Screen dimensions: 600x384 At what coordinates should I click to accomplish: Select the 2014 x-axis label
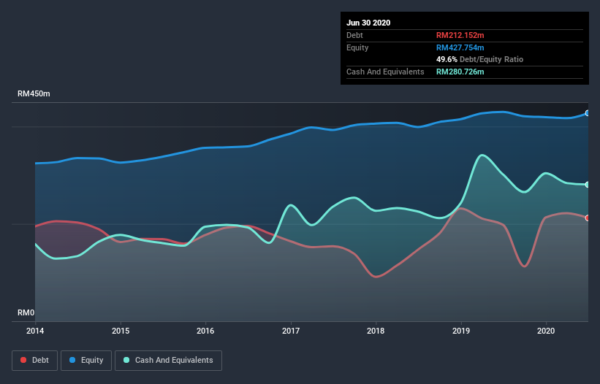click(35, 331)
